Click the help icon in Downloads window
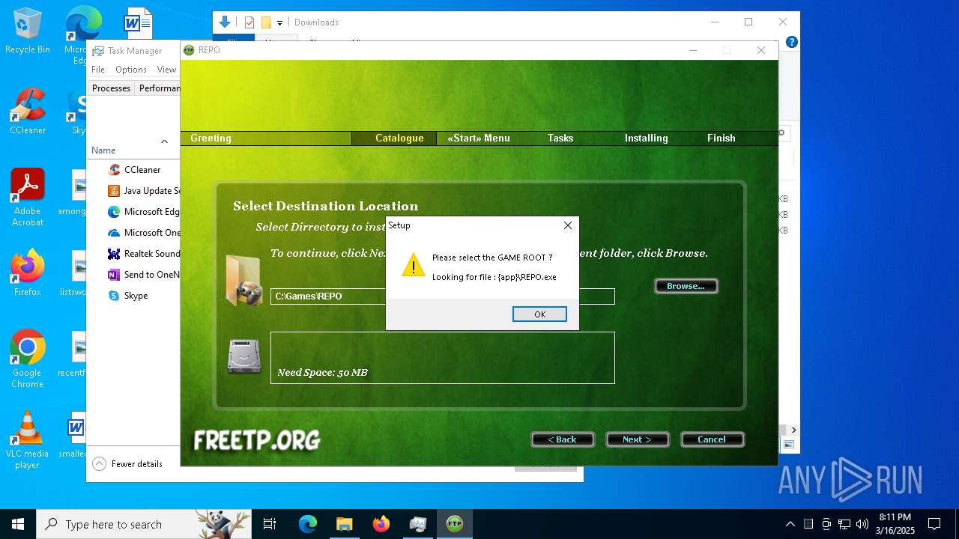 click(x=791, y=42)
